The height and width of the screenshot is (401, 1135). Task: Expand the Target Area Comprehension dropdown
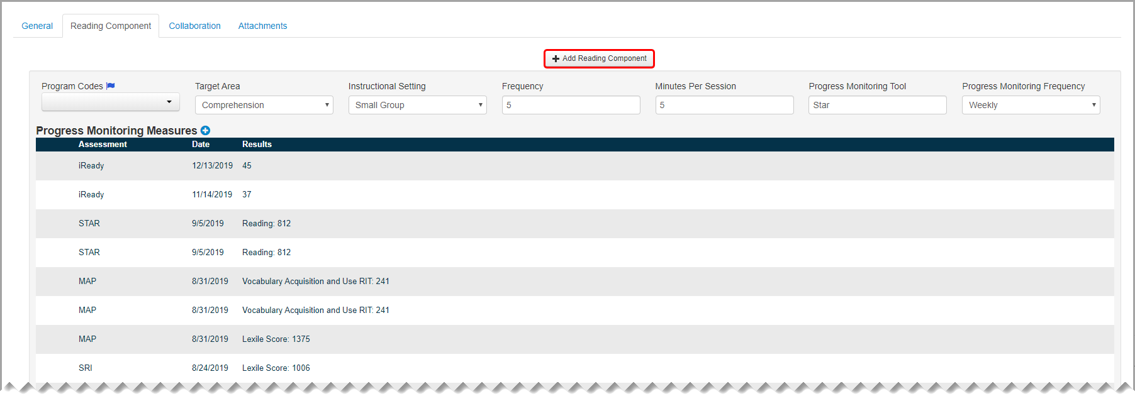tap(264, 105)
